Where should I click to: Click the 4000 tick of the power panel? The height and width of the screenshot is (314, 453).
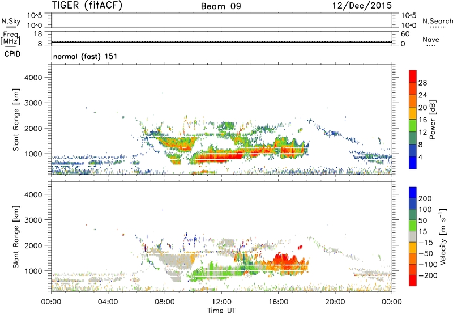(33, 78)
